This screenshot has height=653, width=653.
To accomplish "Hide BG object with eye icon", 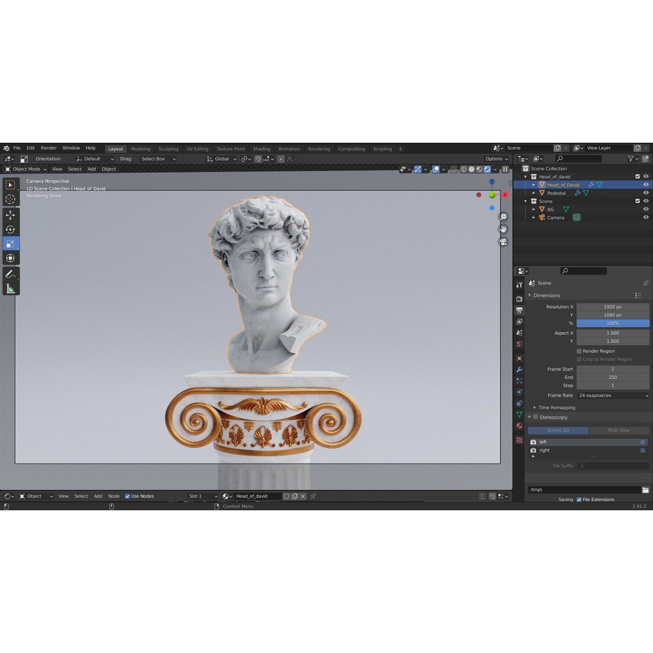I will [x=646, y=209].
